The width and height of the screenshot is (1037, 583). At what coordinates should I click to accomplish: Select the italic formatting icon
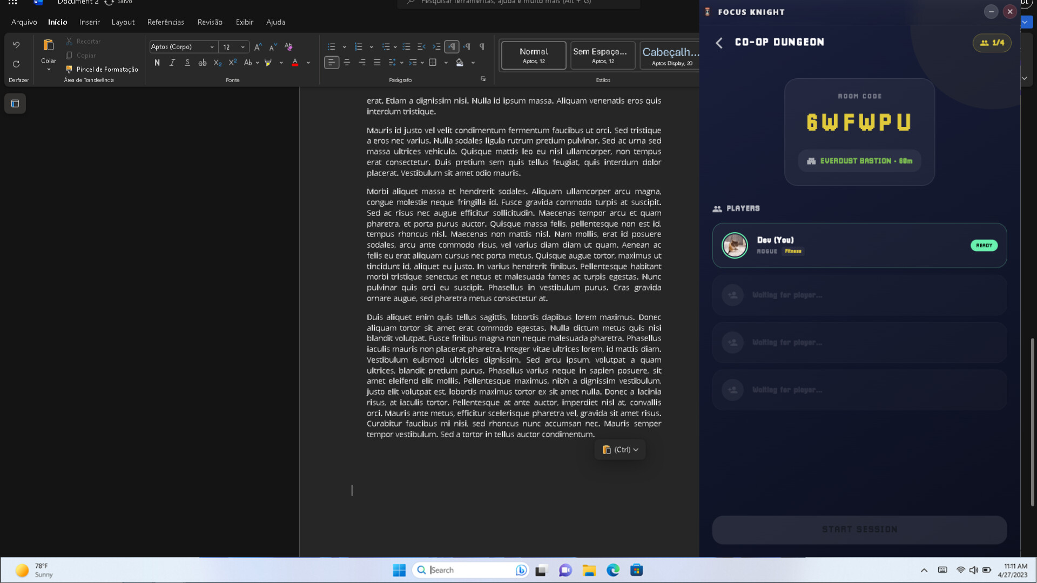click(x=172, y=63)
